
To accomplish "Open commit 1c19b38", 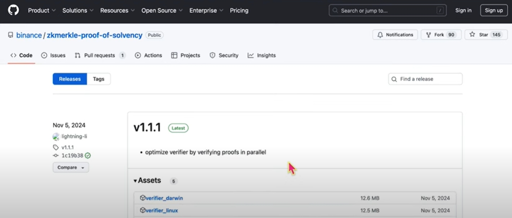I will [72, 156].
